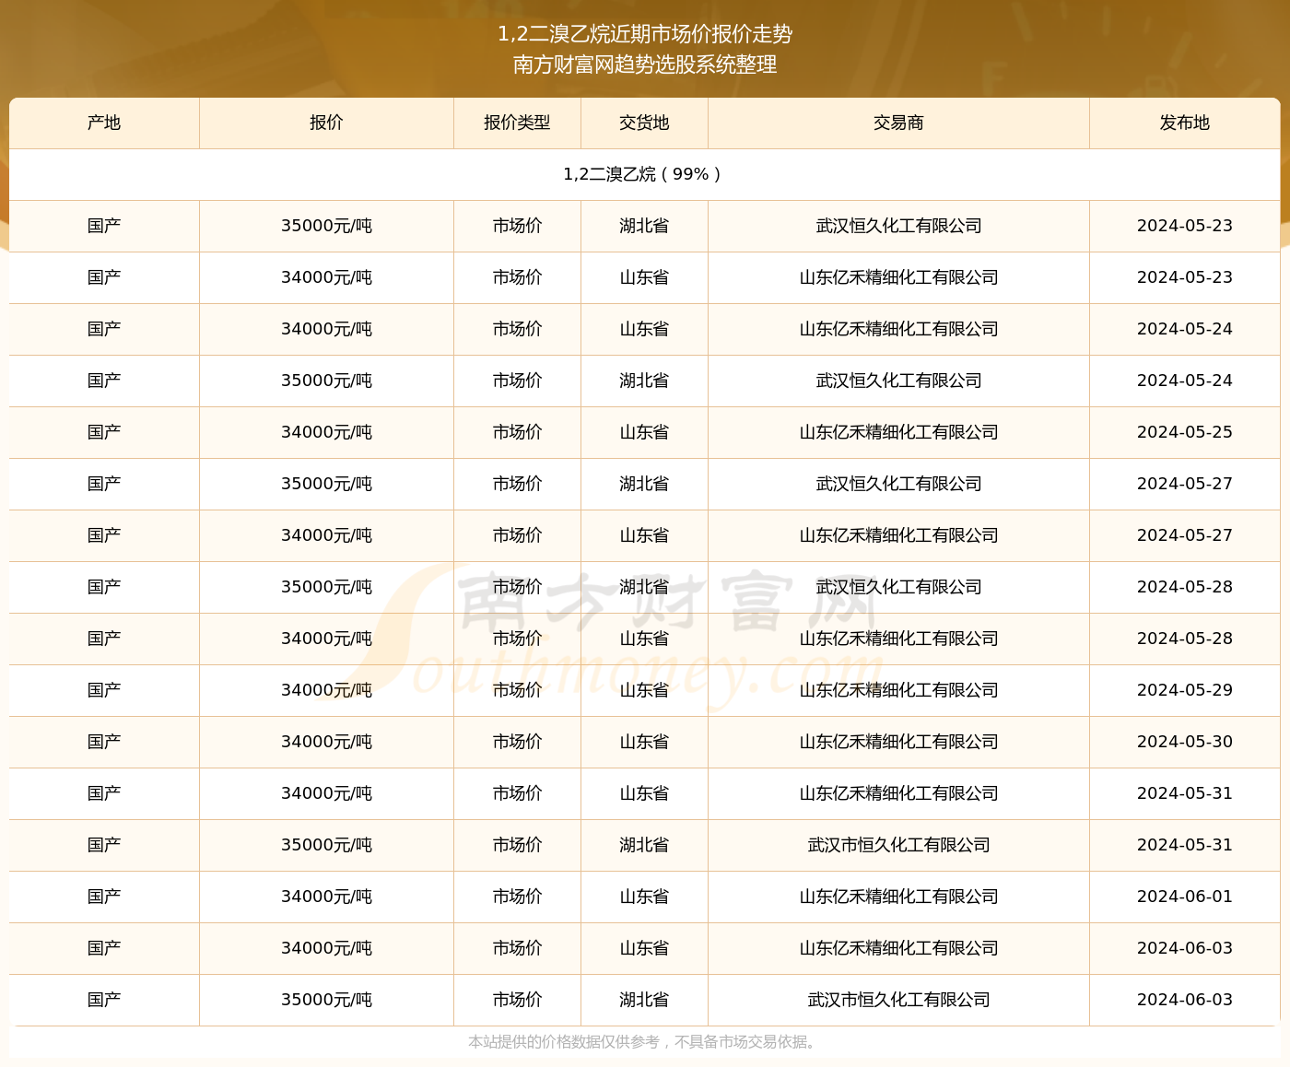This screenshot has height=1067, width=1290.
Task: Click the 2024-05-25 date cell
Action: 1184,432
